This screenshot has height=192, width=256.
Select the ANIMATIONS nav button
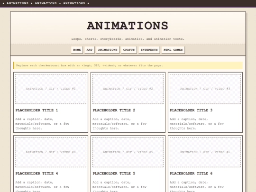tap(108, 50)
